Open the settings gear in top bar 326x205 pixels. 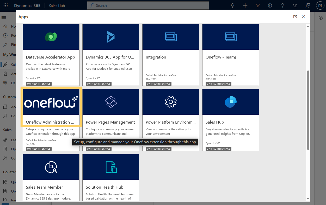(x=270, y=5)
